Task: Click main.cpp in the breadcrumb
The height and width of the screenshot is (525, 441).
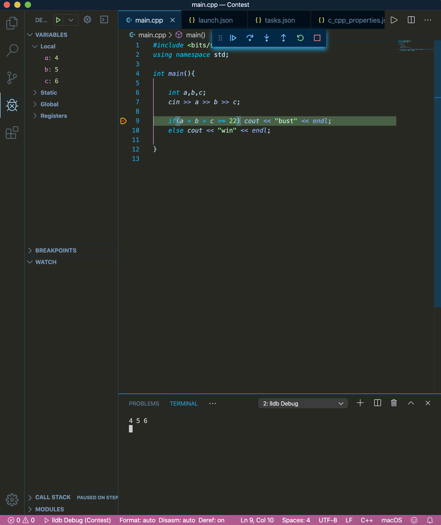Action: (152, 35)
